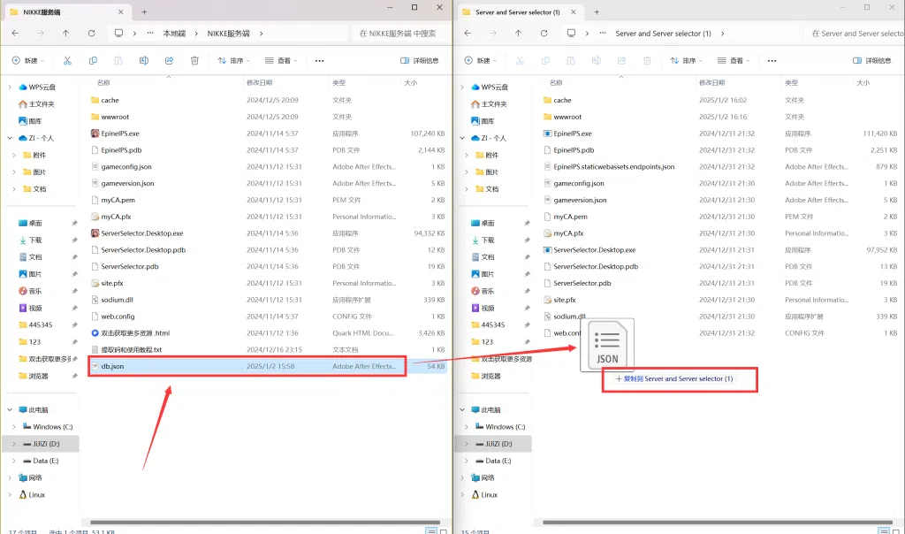
Task: Refresh the NIKKE服务端 window
Action: 91,34
